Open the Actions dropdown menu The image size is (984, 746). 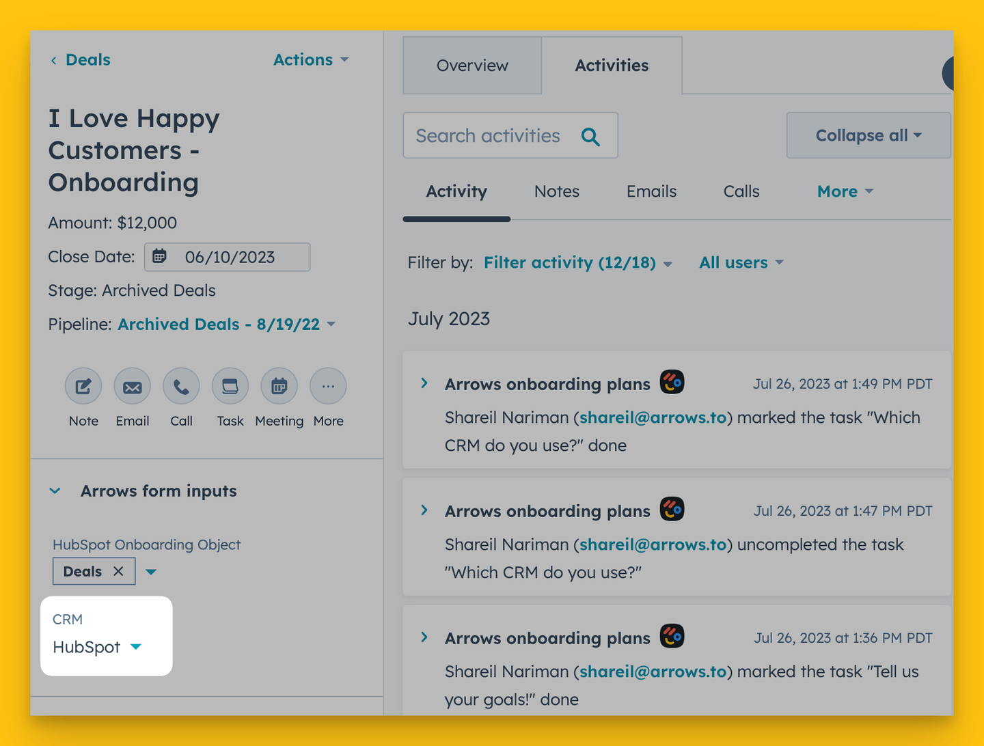pyautogui.click(x=311, y=60)
